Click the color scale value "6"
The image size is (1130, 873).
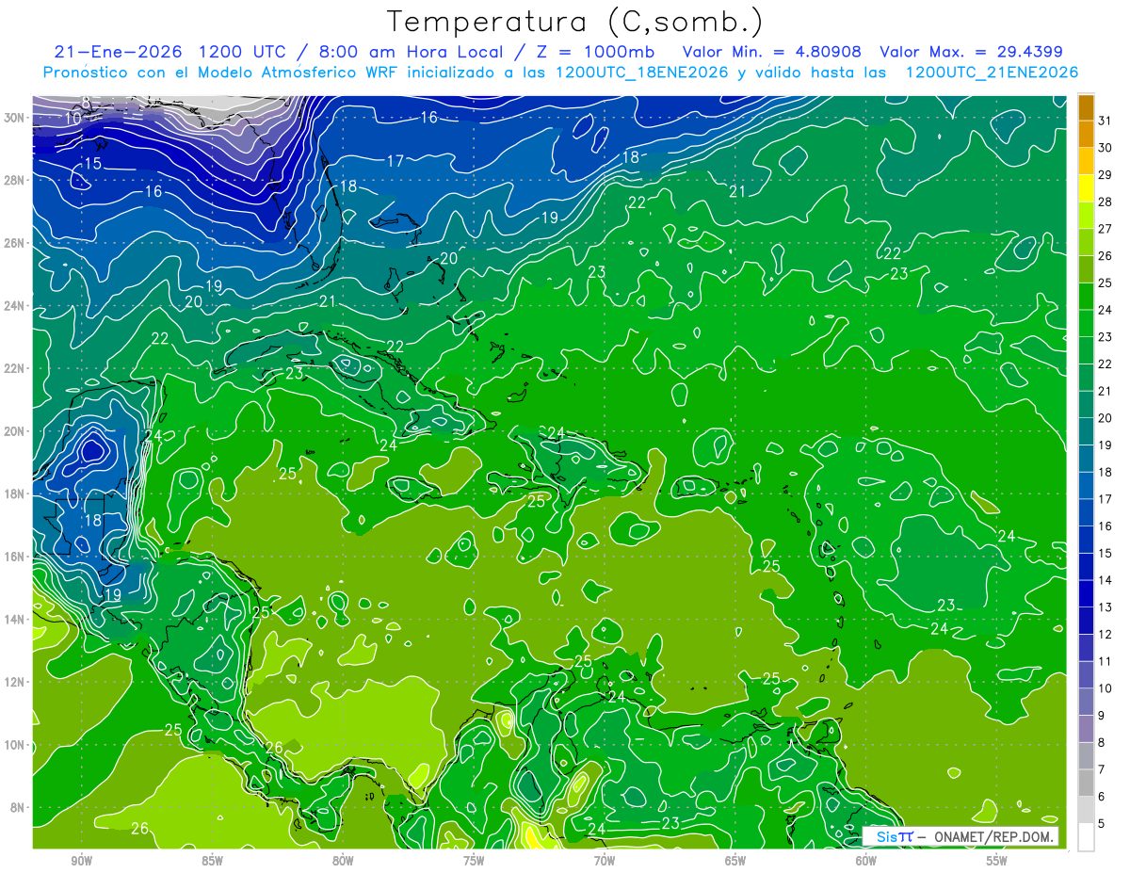coord(1102,797)
